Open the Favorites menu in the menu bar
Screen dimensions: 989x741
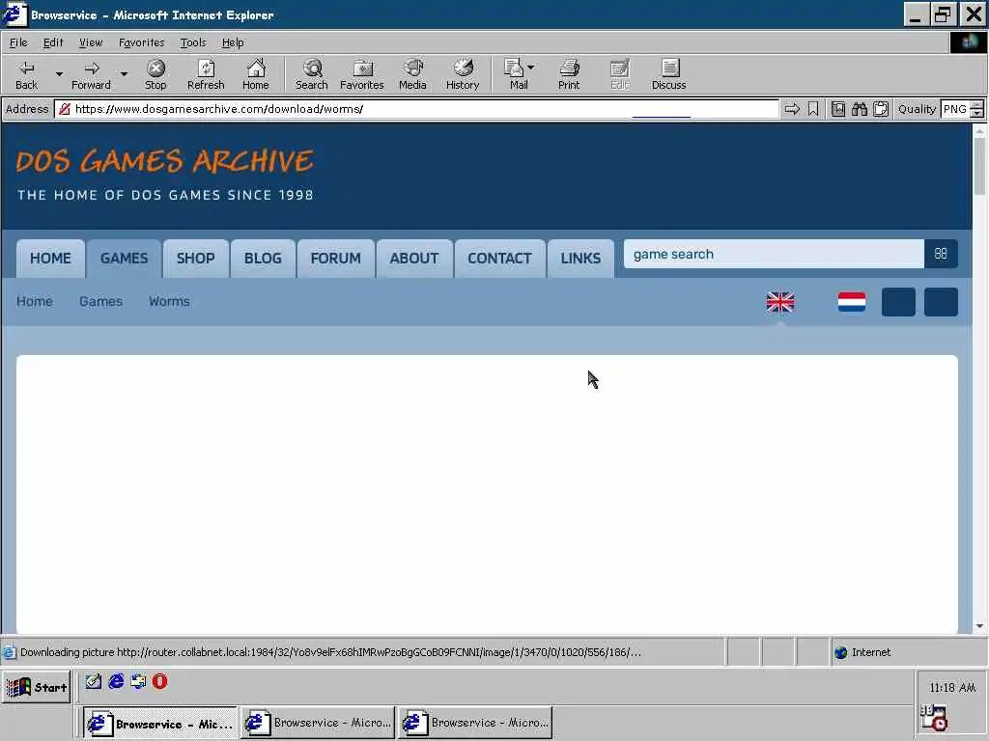pos(141,42)
